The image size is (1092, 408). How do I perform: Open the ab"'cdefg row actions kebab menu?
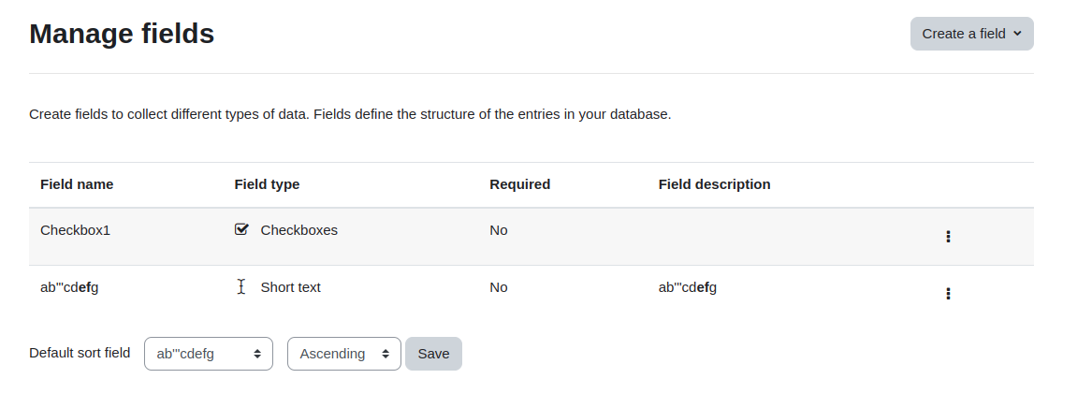[x=948, y=294]
